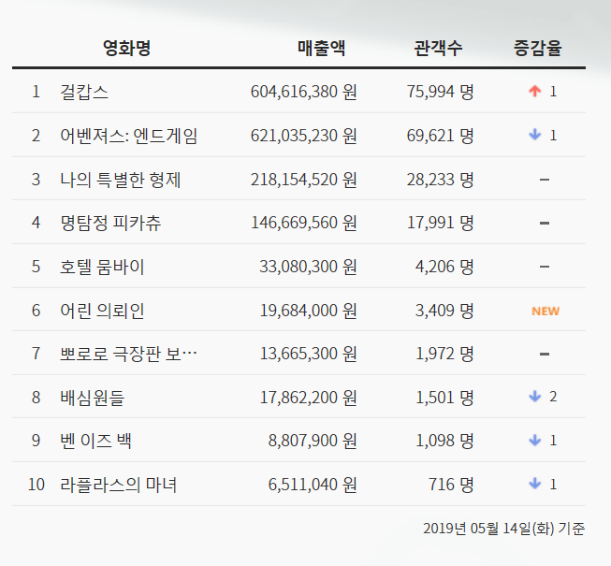Click the NEW badge for 어린 의뢰인

pyautogui.click(x=546, y=311)
